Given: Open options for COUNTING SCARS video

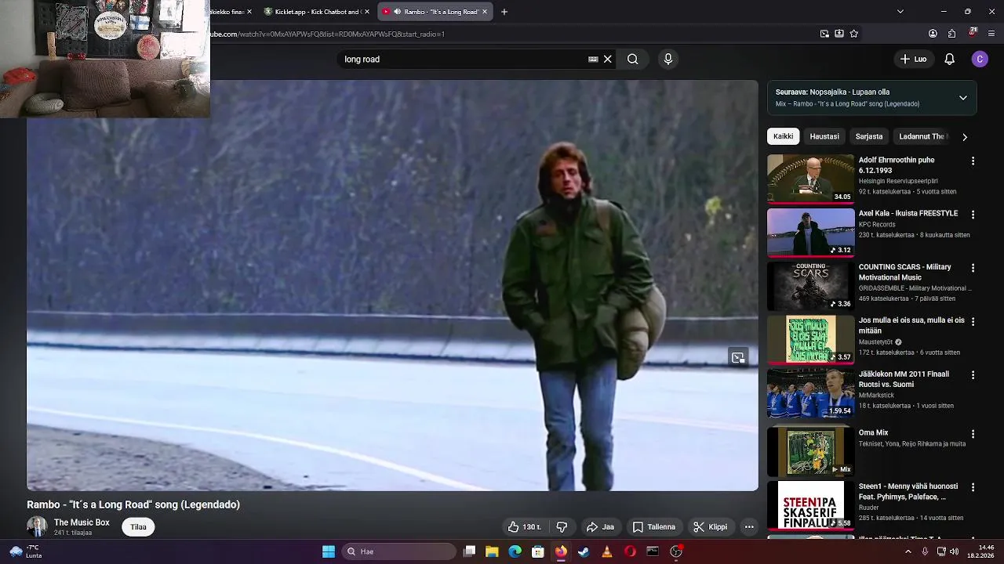Looking at the screenshot, I should pos(973,268).
